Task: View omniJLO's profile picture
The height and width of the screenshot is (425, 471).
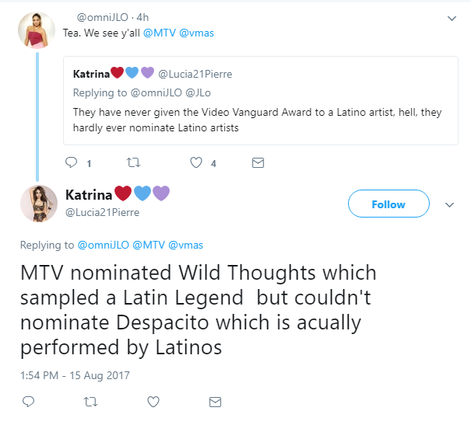Action: (37, 30)
